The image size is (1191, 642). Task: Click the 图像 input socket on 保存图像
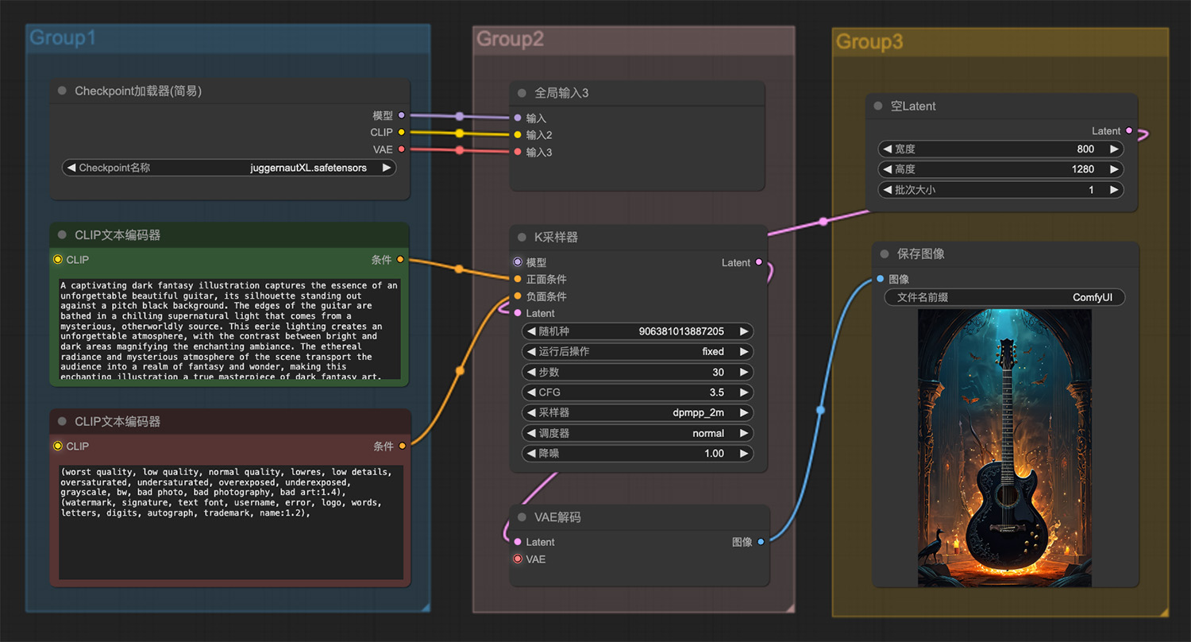[x=881, y=279]
